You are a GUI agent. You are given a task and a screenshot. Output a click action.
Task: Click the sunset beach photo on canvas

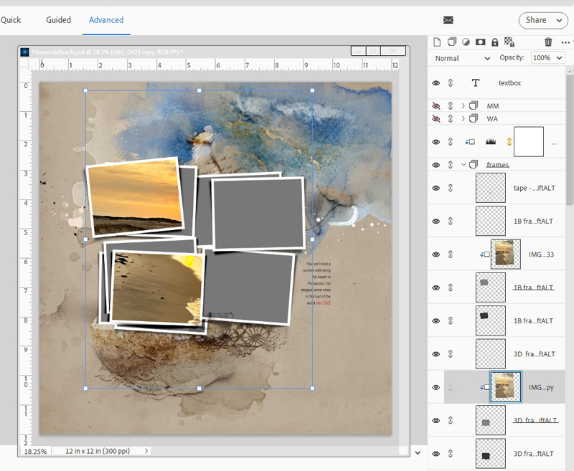(136, 196)
